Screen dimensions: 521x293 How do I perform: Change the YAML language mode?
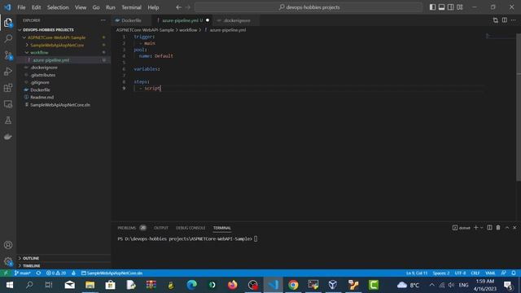coord(490,273)
